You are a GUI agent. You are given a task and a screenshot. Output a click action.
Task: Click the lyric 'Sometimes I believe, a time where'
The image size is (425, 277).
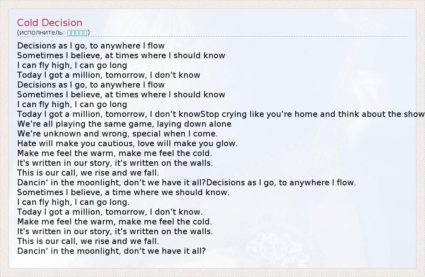point(123,192)
